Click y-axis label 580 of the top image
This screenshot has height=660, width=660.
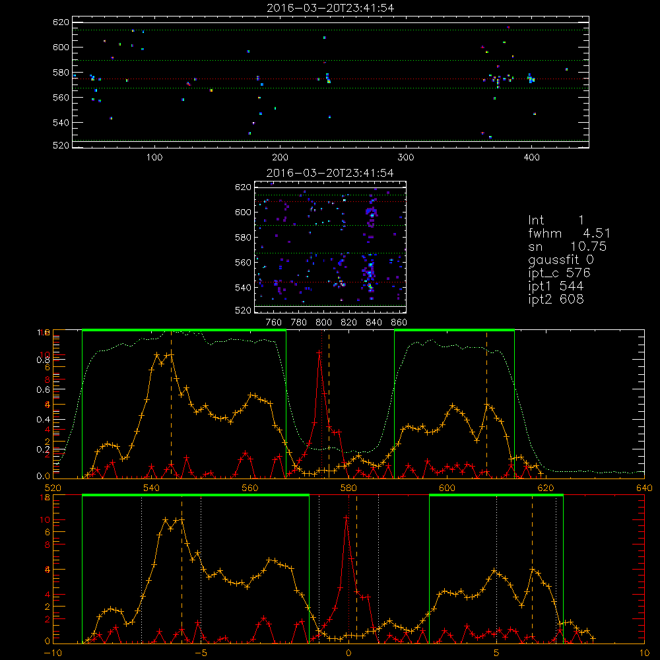point(61,73)
